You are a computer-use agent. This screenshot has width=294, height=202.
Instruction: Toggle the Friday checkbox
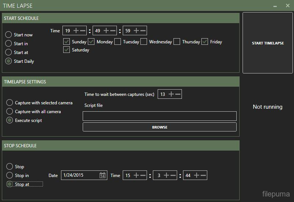pos(205,42)
